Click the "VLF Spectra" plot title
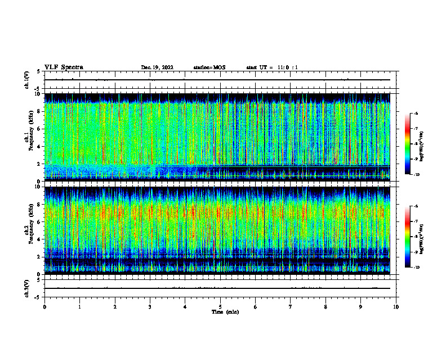446x344 pixels. 64,67
